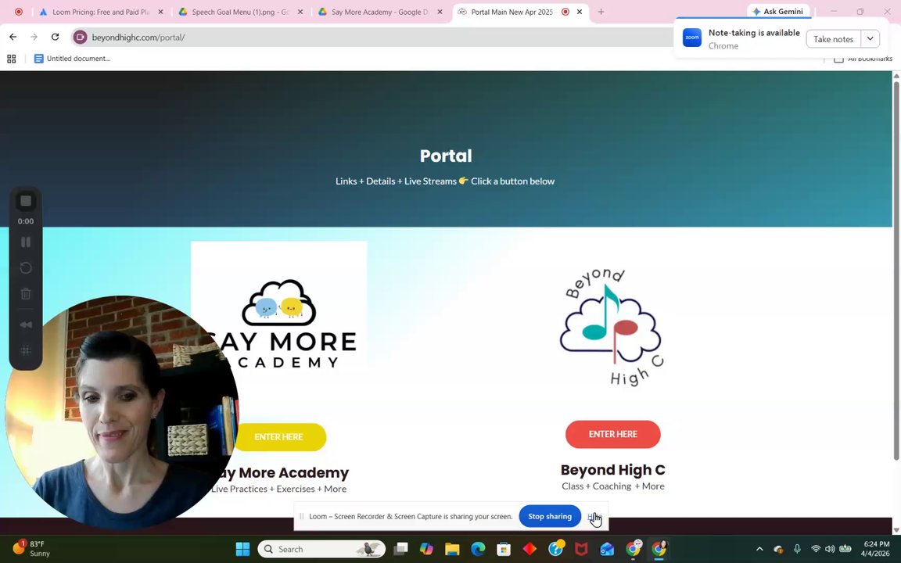Close the Loom Pricing tab

click(160, 12)
